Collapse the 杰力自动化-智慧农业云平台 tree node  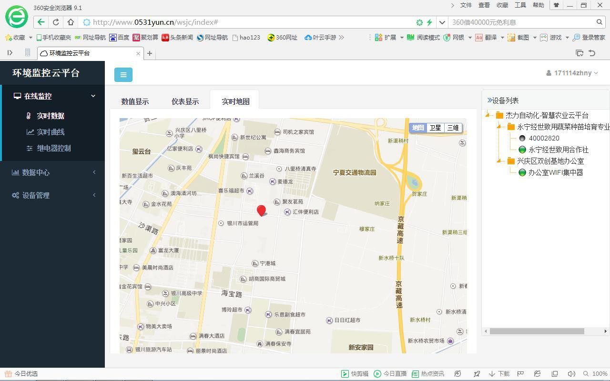488,115
